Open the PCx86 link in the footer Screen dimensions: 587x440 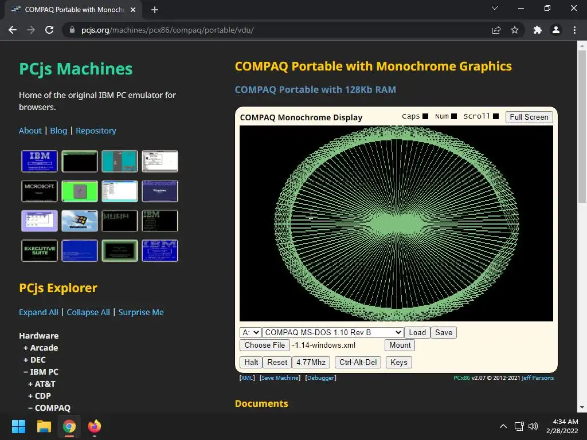[x=461, y=378]
